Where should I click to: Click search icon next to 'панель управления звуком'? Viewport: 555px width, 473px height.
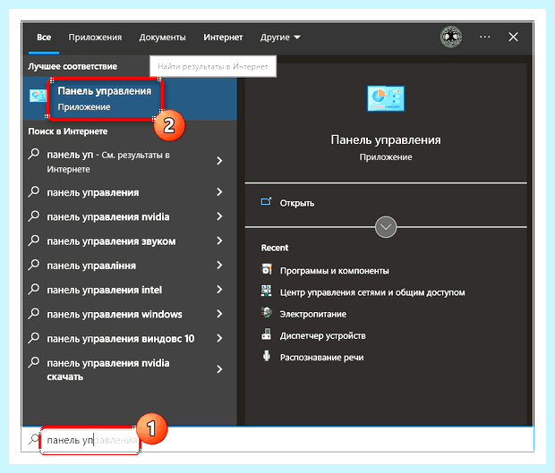click(x=34, y=241)
